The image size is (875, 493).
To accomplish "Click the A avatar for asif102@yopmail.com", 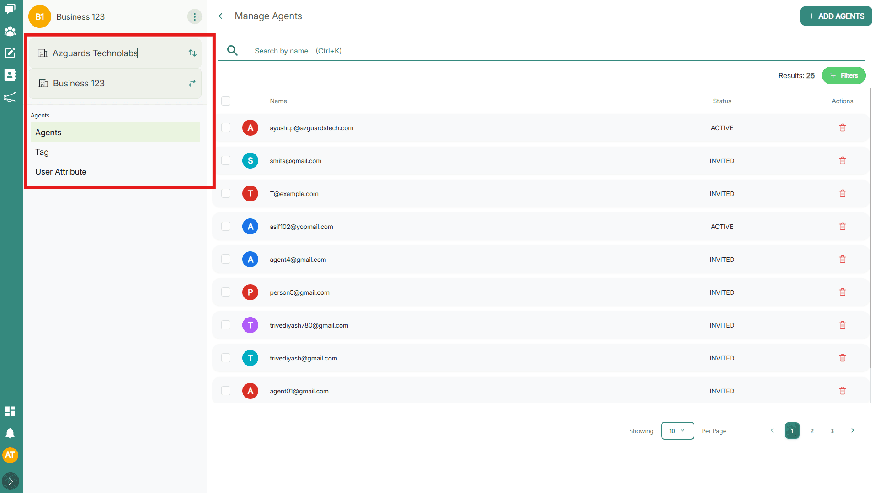I will click(251, 227).
